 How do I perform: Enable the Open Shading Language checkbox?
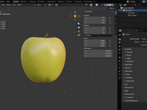coord(141,45)
